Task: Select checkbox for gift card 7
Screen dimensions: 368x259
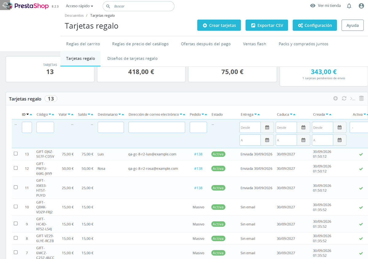Action: tap(16, 253)
